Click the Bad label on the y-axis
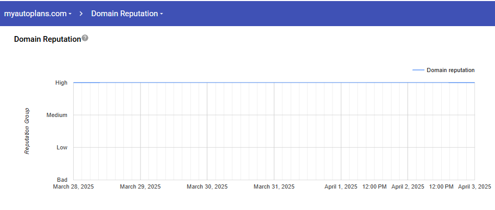This screenshot has height=210, width=495. click(62, 180)
